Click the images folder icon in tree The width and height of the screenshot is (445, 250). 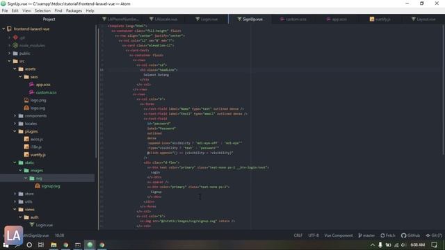[x=26, y=170]
